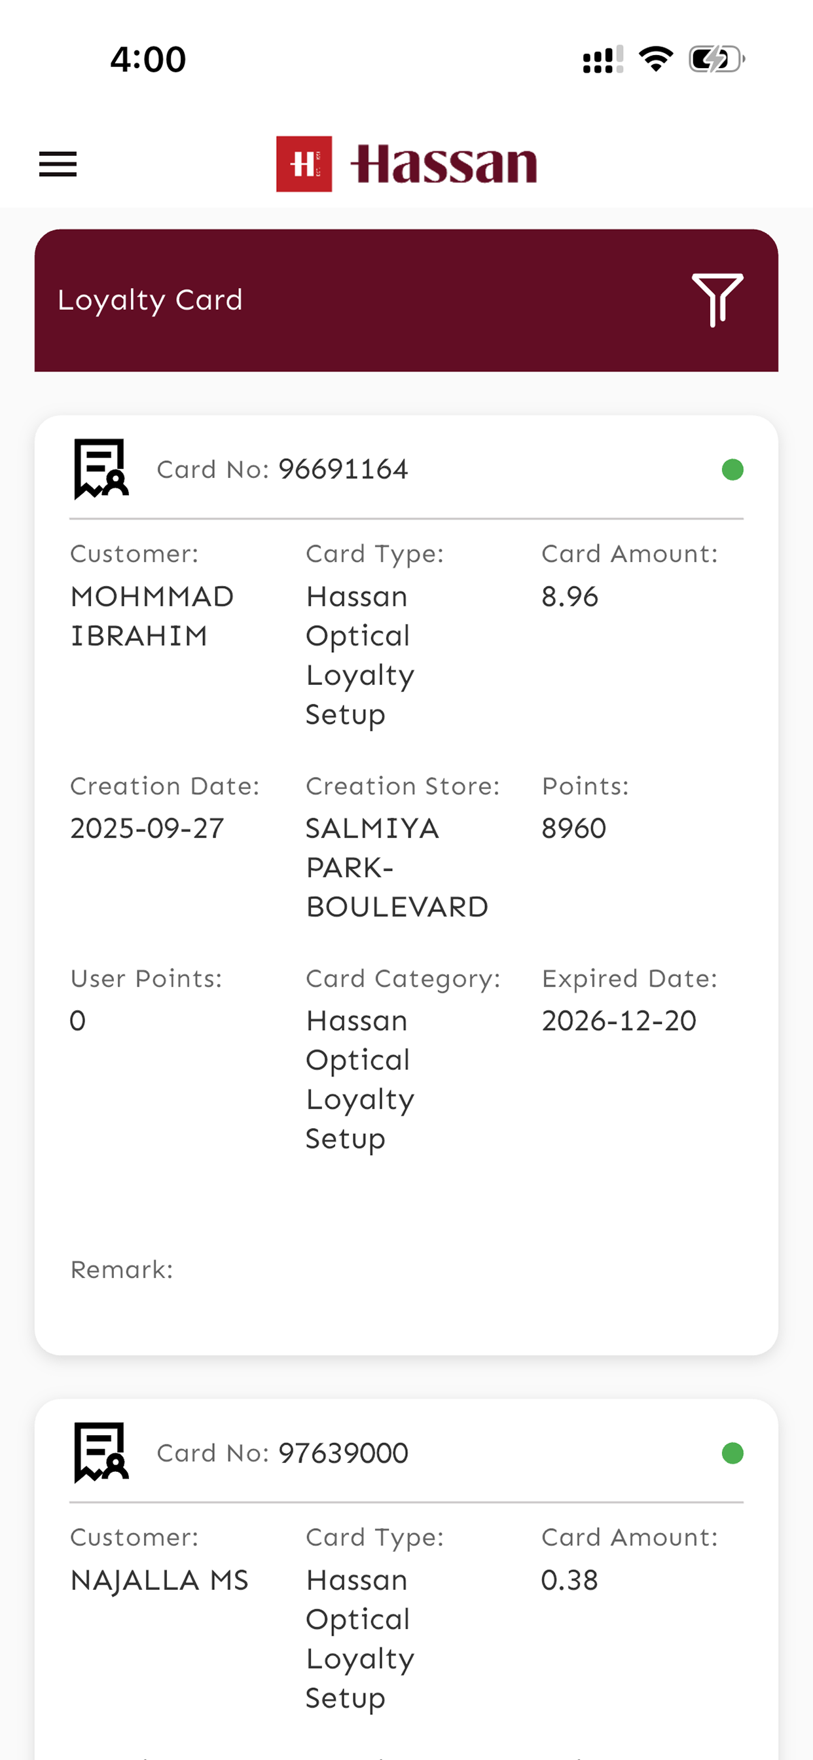Select customer MOHMMAD IBRAHIM
813x1760 pixels.
tap(152, 616)
